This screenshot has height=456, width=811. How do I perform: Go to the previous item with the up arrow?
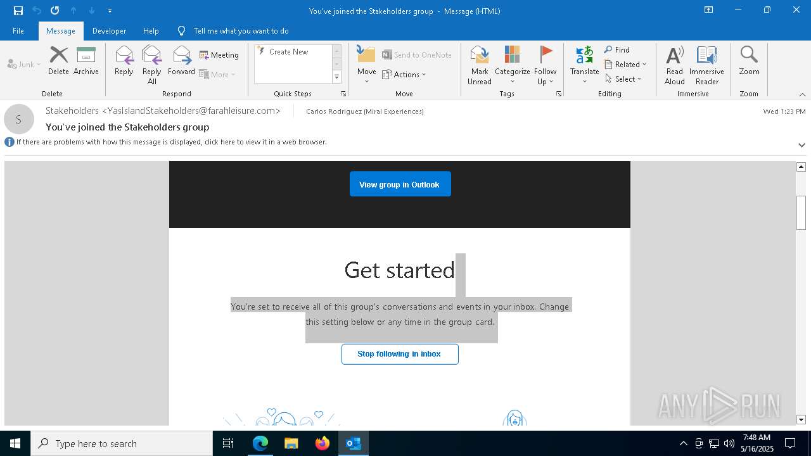point(73,11)
